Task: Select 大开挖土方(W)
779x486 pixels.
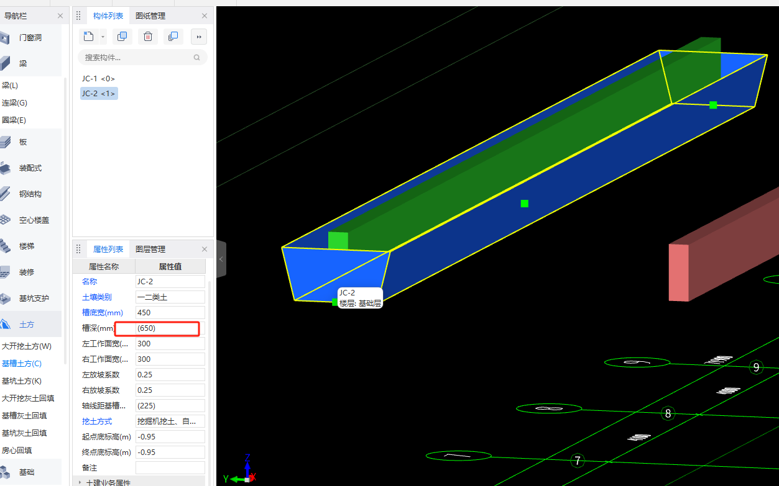Action: 27,346
